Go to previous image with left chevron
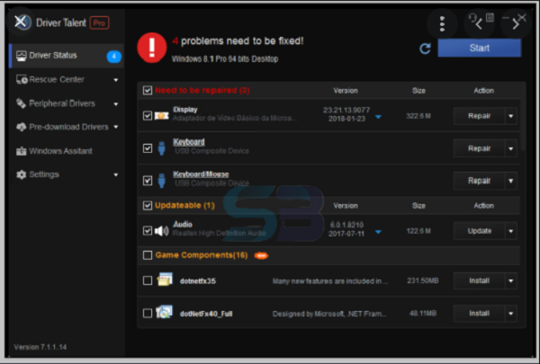This screenshot has width=540, height=364. [479, 24]
